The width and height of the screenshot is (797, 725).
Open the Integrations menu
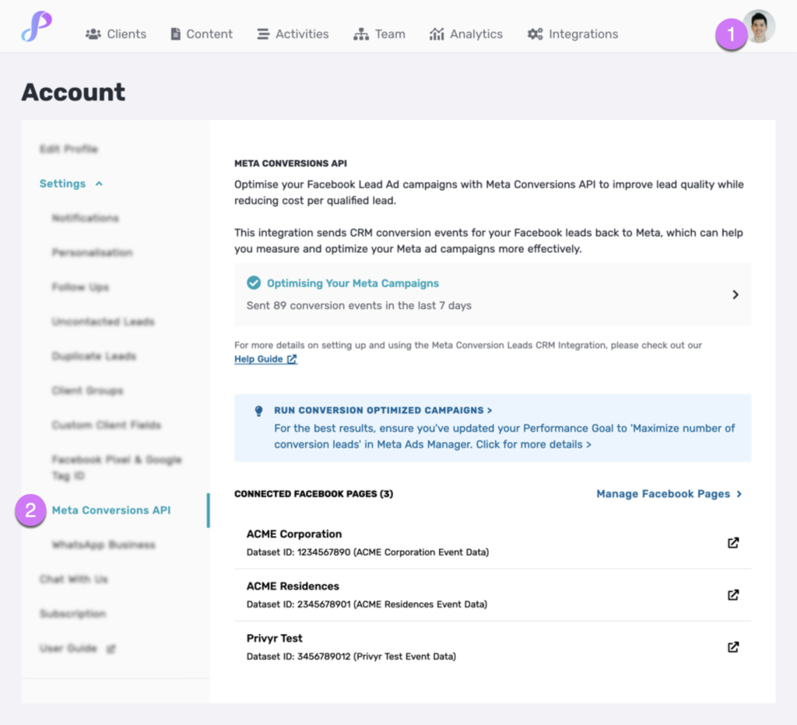click(573, 34)
